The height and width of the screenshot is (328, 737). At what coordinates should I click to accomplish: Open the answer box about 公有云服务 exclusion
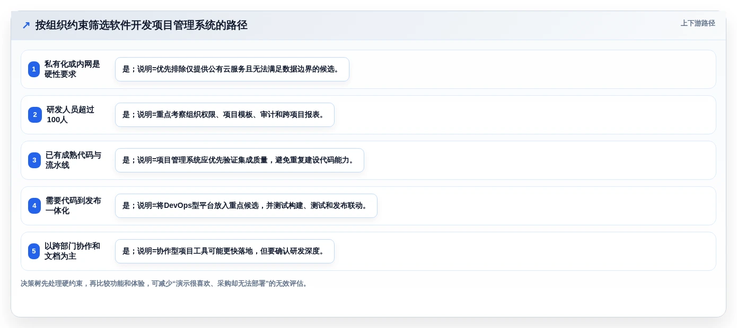coord(232,69)
